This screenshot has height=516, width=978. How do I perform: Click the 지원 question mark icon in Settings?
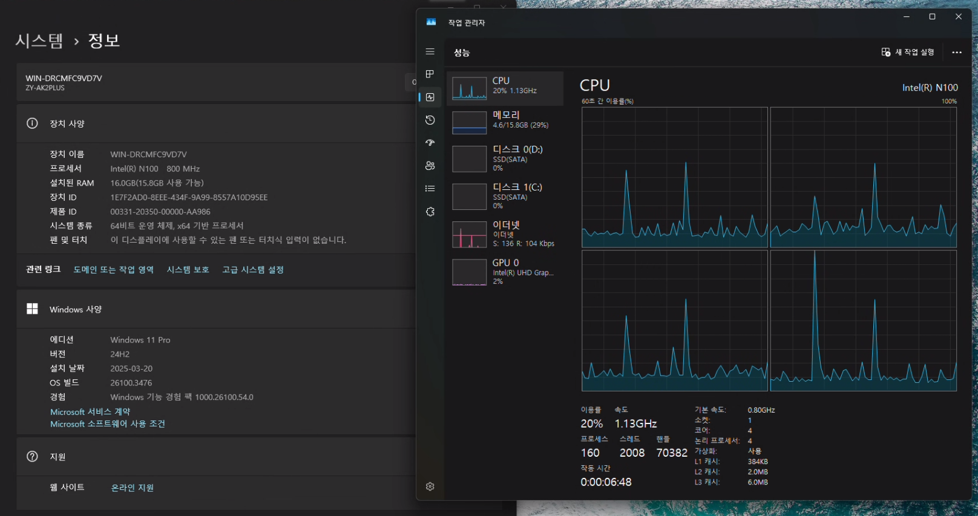pos(32,457)
